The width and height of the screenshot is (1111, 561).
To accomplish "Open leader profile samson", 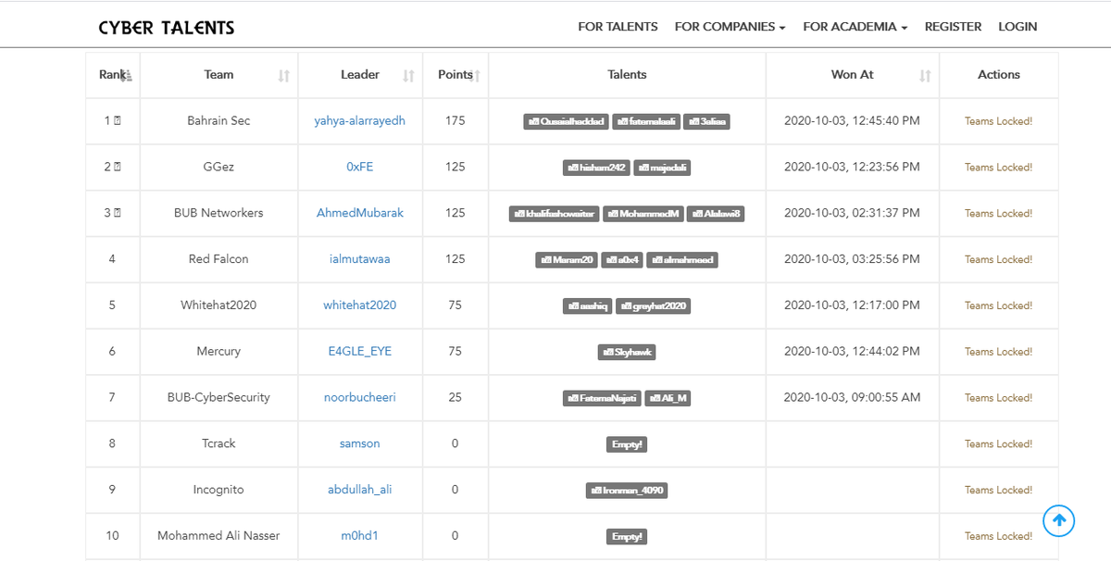I will pyautogui.click(x=360, y=443).
